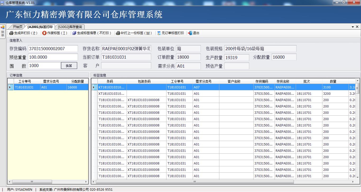Viewport: 361px width, 192px height.
Task: Click the 标签信息 vertical scrollbar thumb
Action: click(358, 88)
